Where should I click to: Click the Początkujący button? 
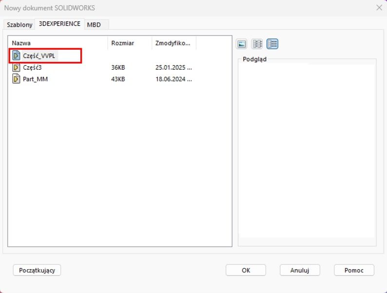pos(37,270)
